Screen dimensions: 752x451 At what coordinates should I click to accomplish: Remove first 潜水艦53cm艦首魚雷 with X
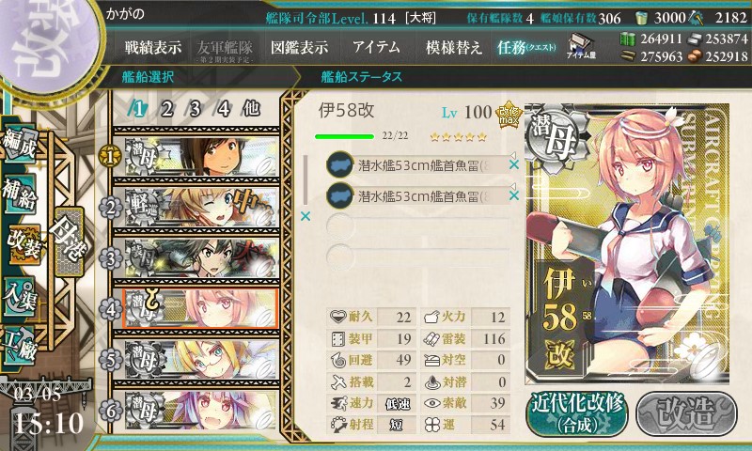pos(513,164)
